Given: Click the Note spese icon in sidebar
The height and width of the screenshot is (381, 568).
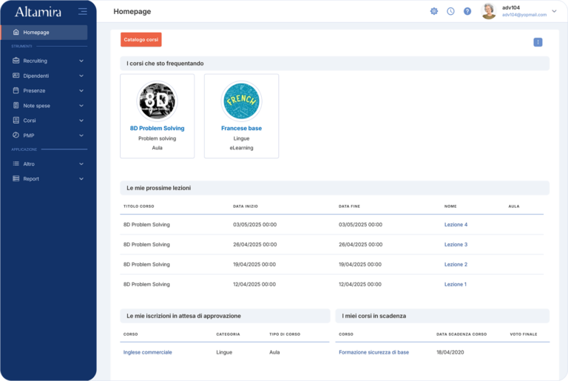Looking at the screenshot, I should pyautogui.click(x=16, y=105).
